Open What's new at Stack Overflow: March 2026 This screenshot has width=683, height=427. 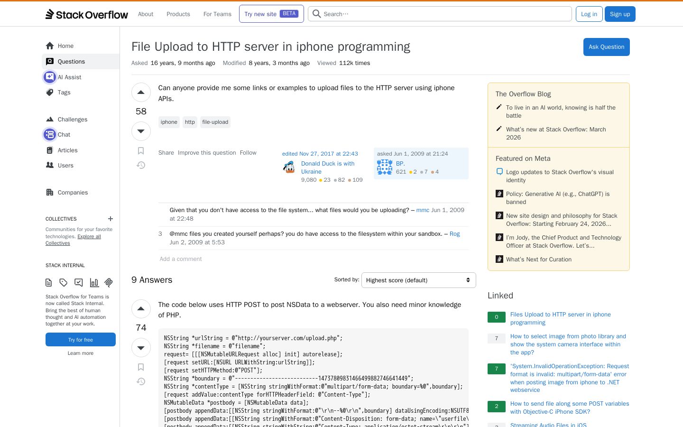point(556,133)
